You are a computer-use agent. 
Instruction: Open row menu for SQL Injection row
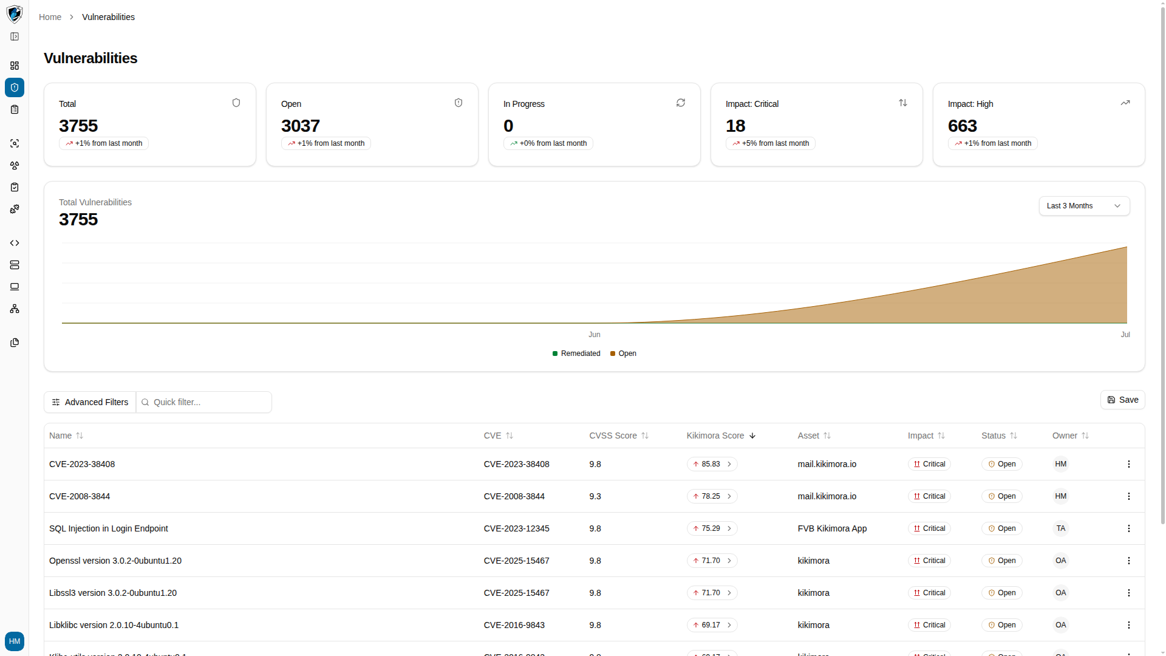pos(1129,528)
